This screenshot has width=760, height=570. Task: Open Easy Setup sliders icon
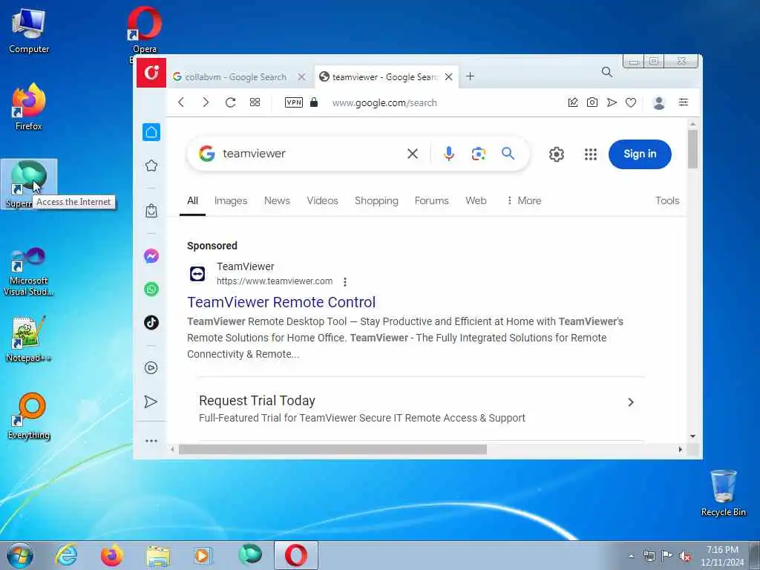click(684, 102)
